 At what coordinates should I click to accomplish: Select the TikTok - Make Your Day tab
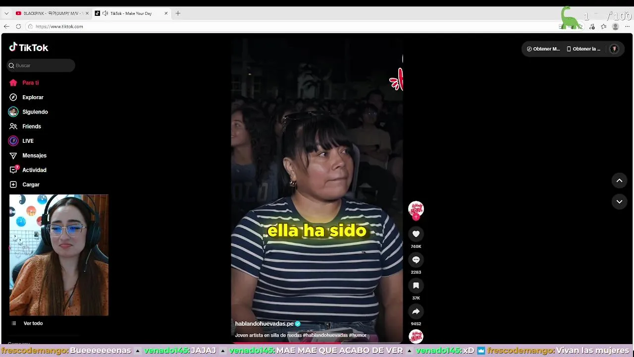(131, 13)
